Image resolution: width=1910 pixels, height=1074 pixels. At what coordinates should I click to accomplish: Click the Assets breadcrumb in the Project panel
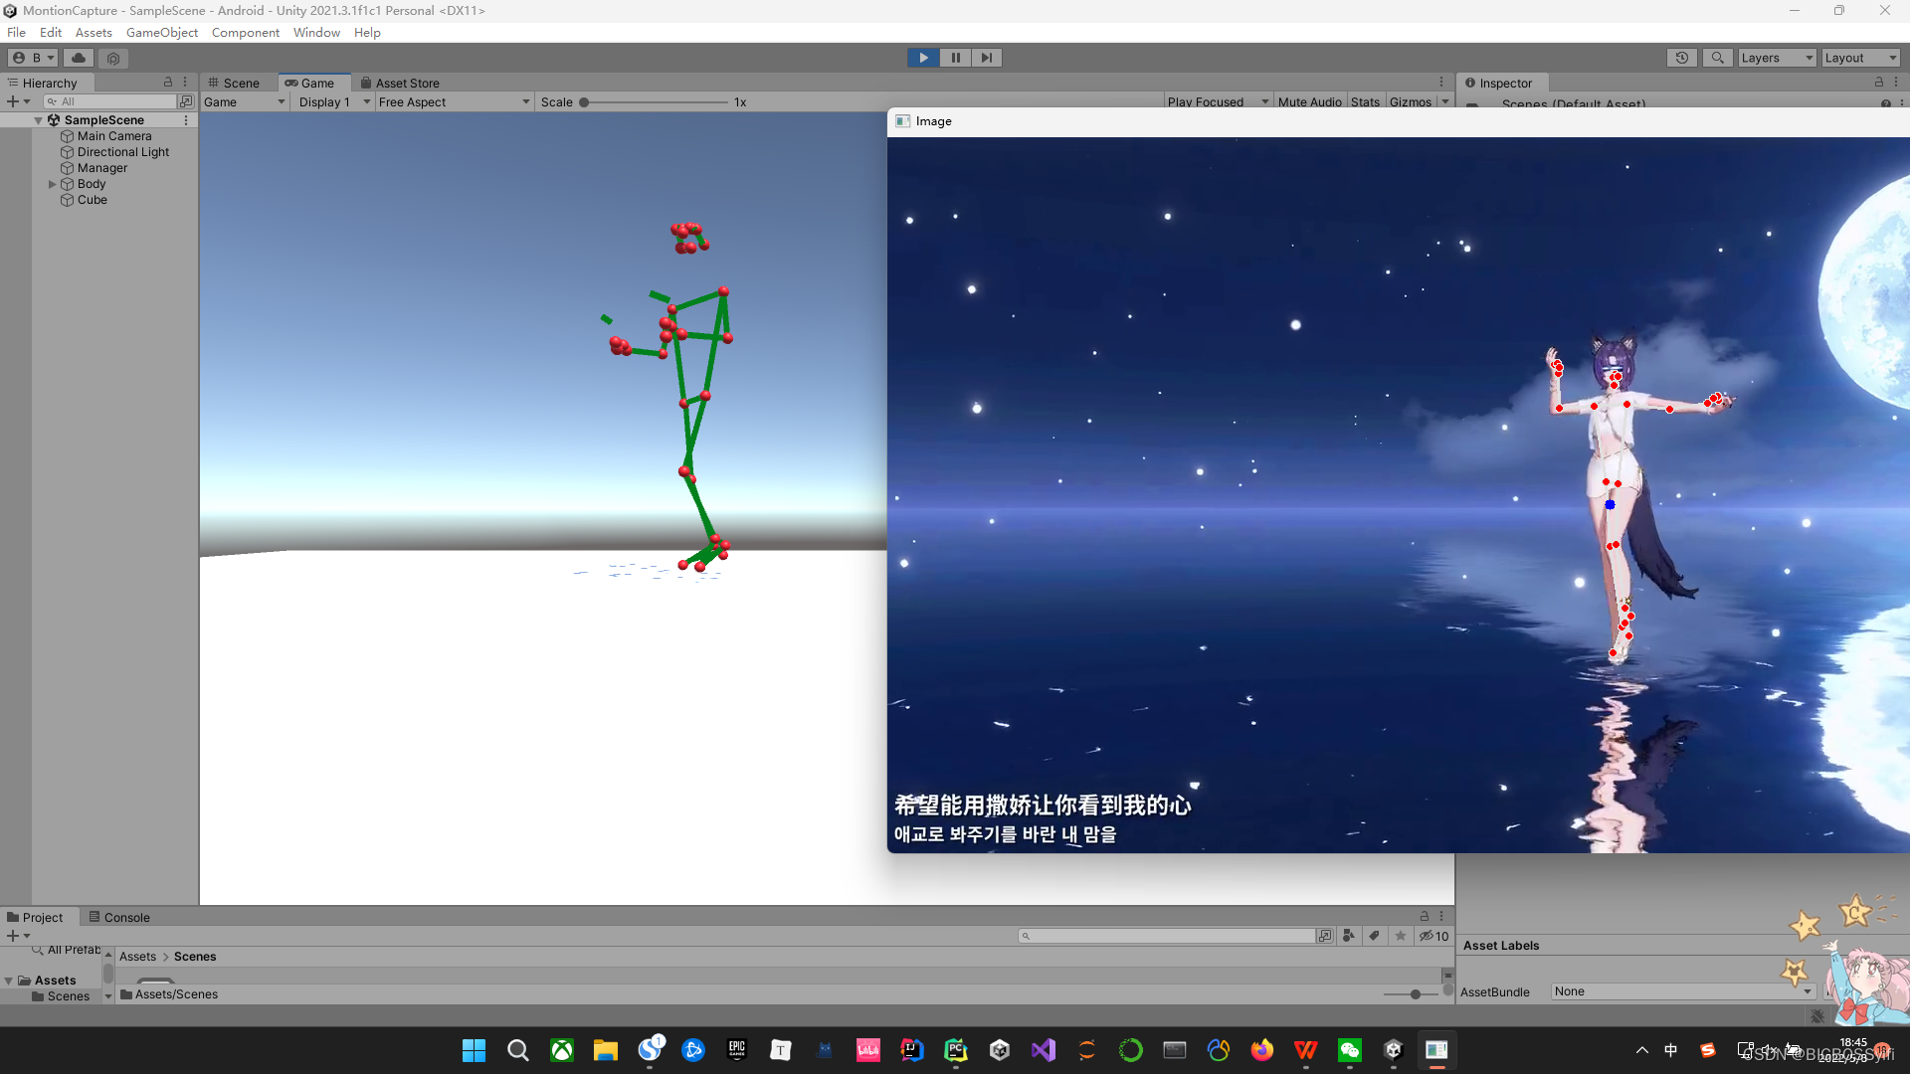click(x=137, y=956)
